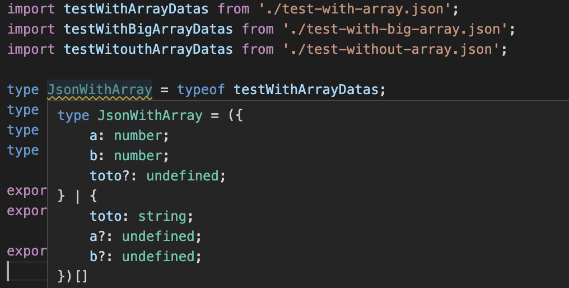Click 'toto: string;' line in tooltip
The width and height of the screenshot is (569, 288).
142,216
